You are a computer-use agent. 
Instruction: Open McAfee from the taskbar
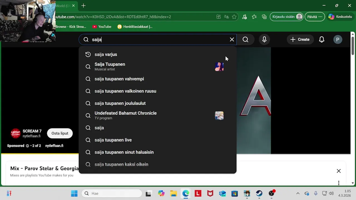pos(210,193)
